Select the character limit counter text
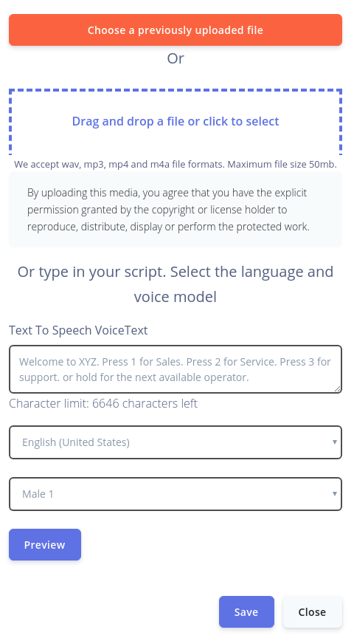 [103, 403]
